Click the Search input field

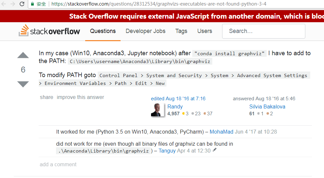263,31
